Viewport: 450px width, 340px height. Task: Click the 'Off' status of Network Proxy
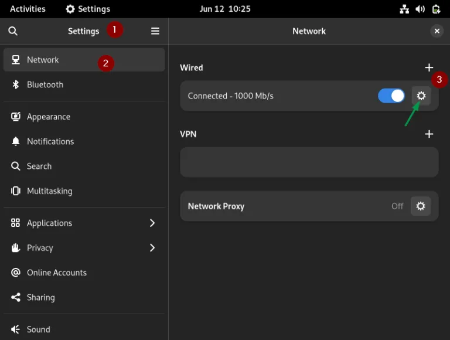[397, 206]
